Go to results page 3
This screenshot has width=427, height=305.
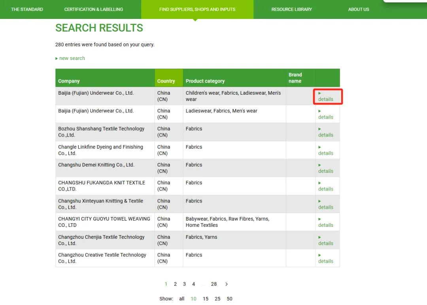pos(184,284)
